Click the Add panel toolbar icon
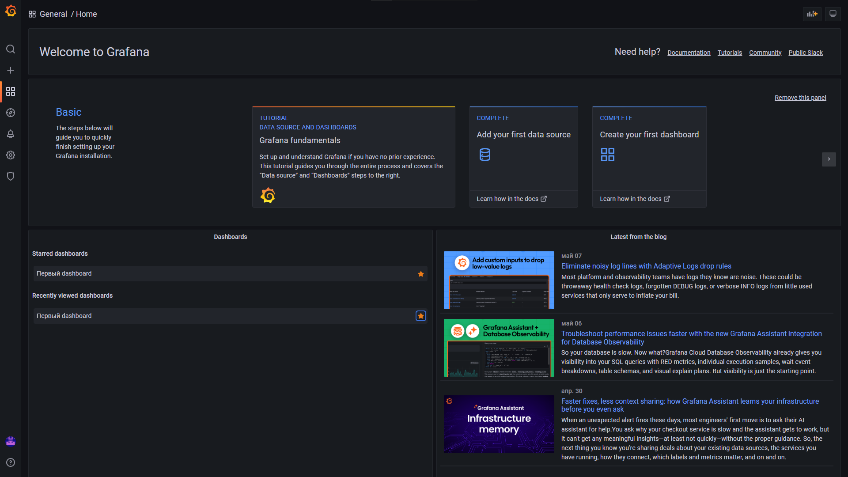The height and width of the screenshot is (477, 848). pos(812,14)
